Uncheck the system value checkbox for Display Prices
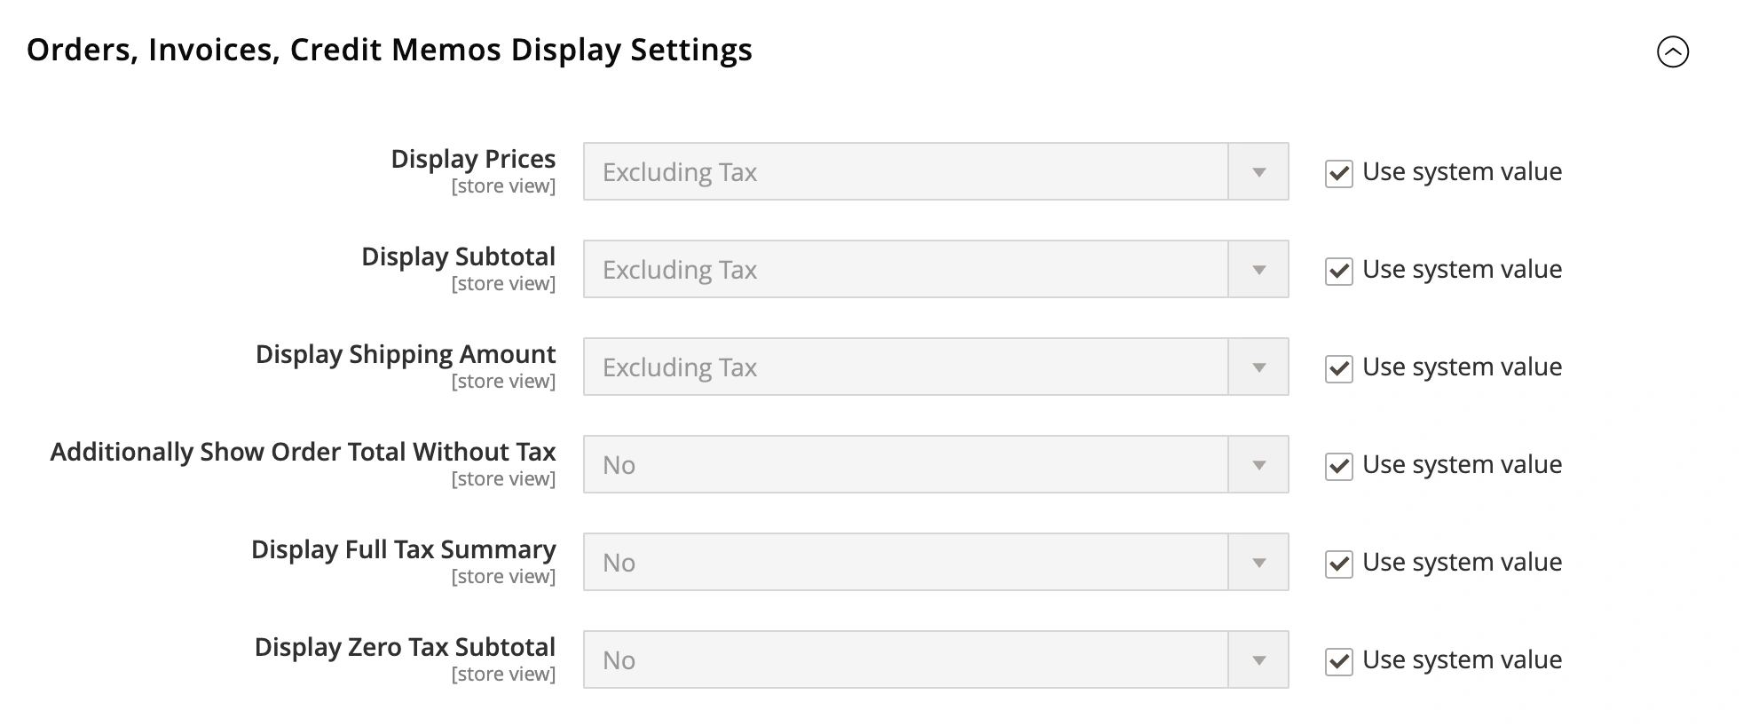The image size is (1743, 726). pos(1338,173)
